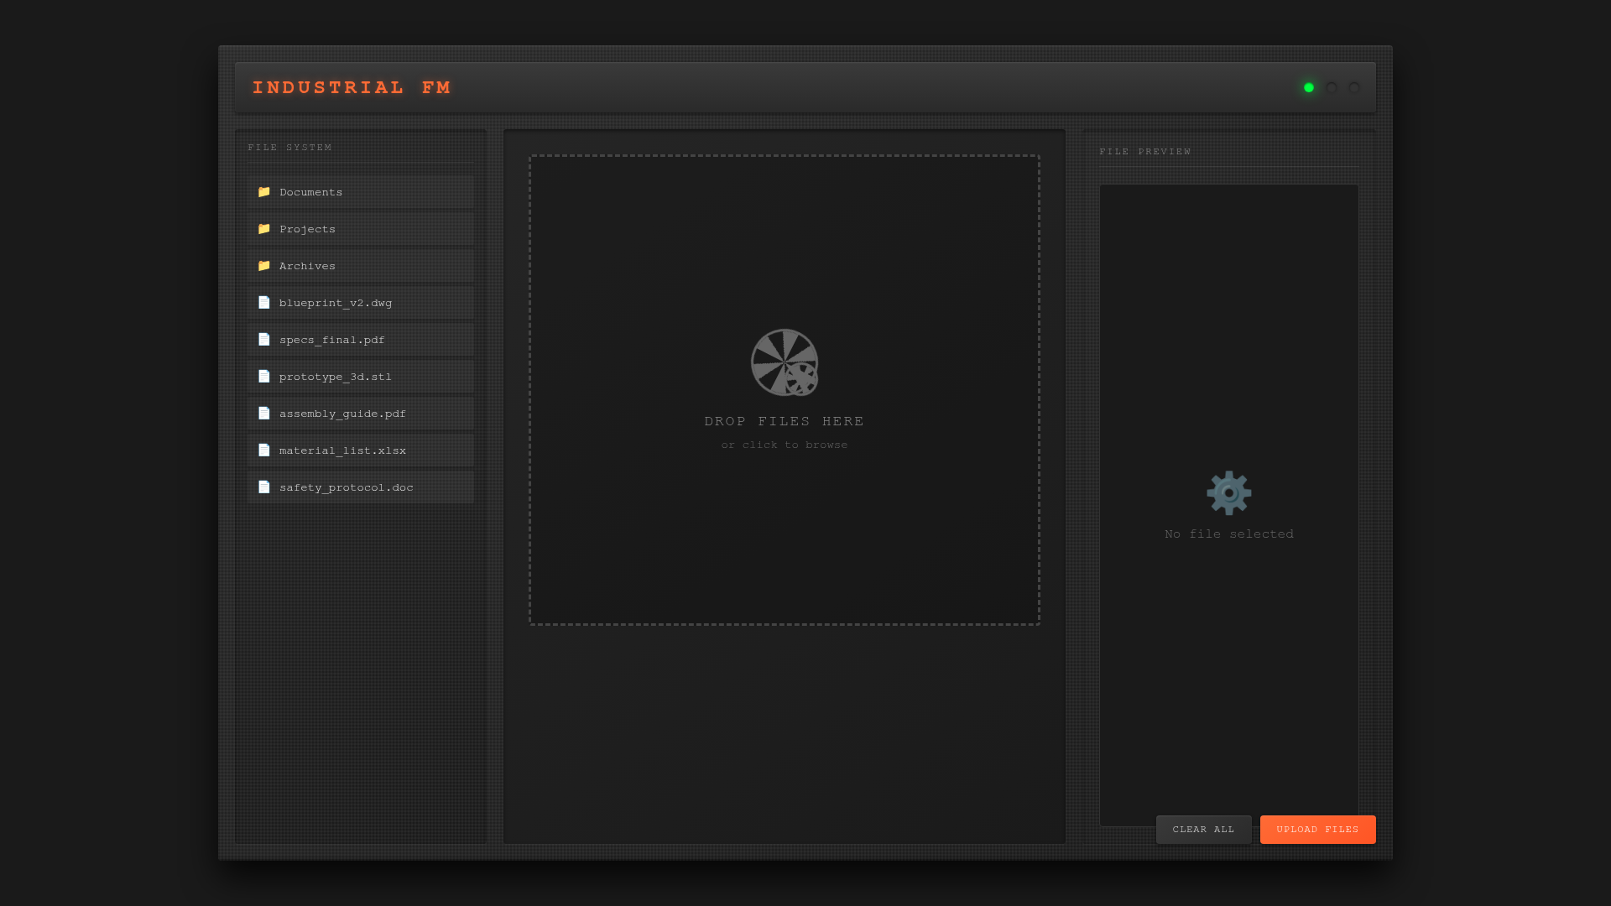This screenshot has width=1611, height=906.
Task: Click the Documents folder icon
Action: point(263,192)
